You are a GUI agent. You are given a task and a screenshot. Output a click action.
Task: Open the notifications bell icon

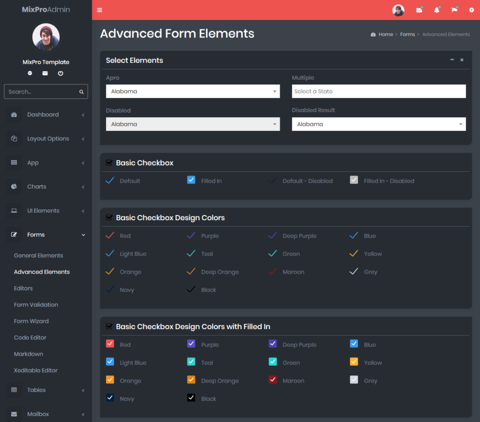tap(436, 9)
